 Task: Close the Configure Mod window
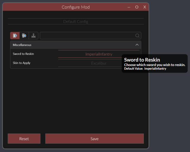point(145,7)
